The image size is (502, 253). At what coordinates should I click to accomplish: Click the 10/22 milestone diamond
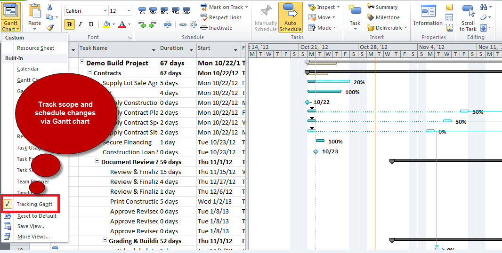(x=308, y=103)
